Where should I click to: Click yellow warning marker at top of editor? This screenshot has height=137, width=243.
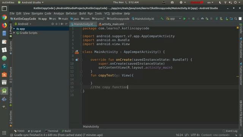click(238, 28)
